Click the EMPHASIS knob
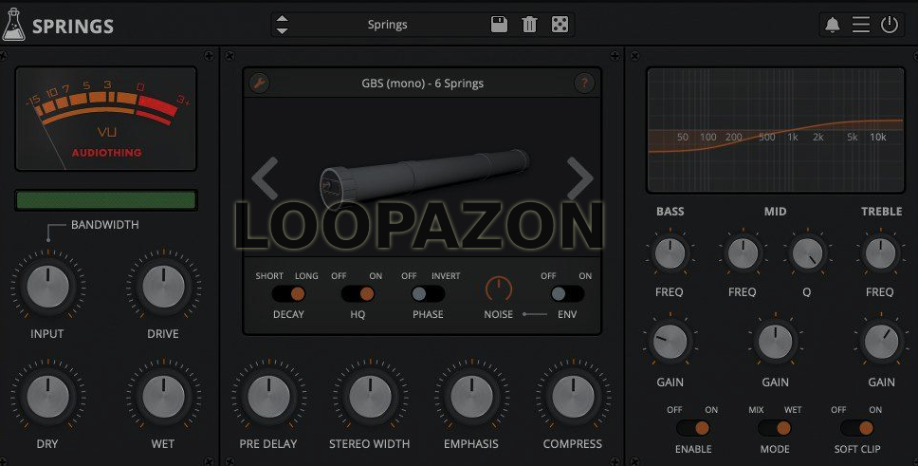 pyautogui.click(x=471, y=397)
